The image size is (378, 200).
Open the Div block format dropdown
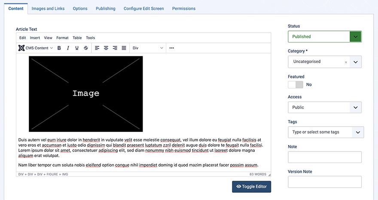click(148, 48)
